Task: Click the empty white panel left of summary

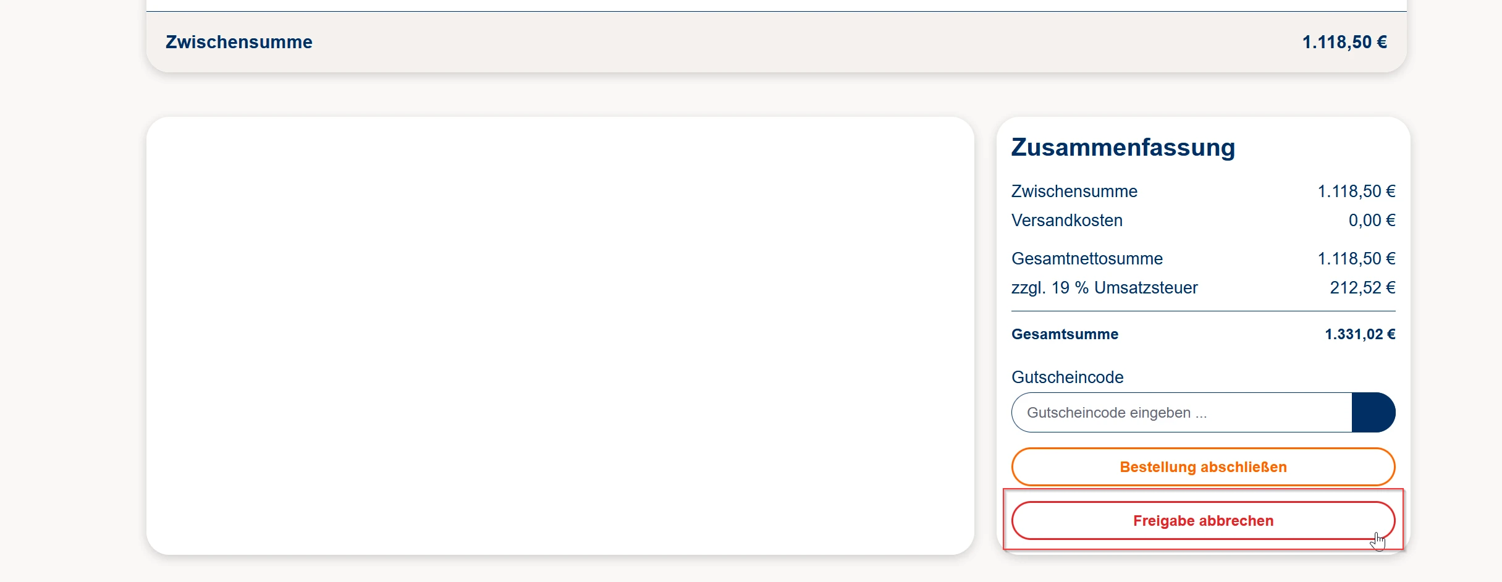Action: click(x=560, y=335)
